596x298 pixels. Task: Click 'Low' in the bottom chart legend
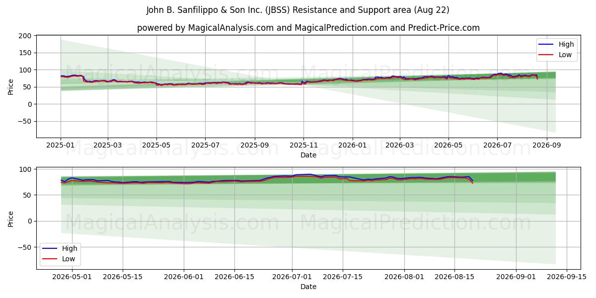tap(69, 259)
